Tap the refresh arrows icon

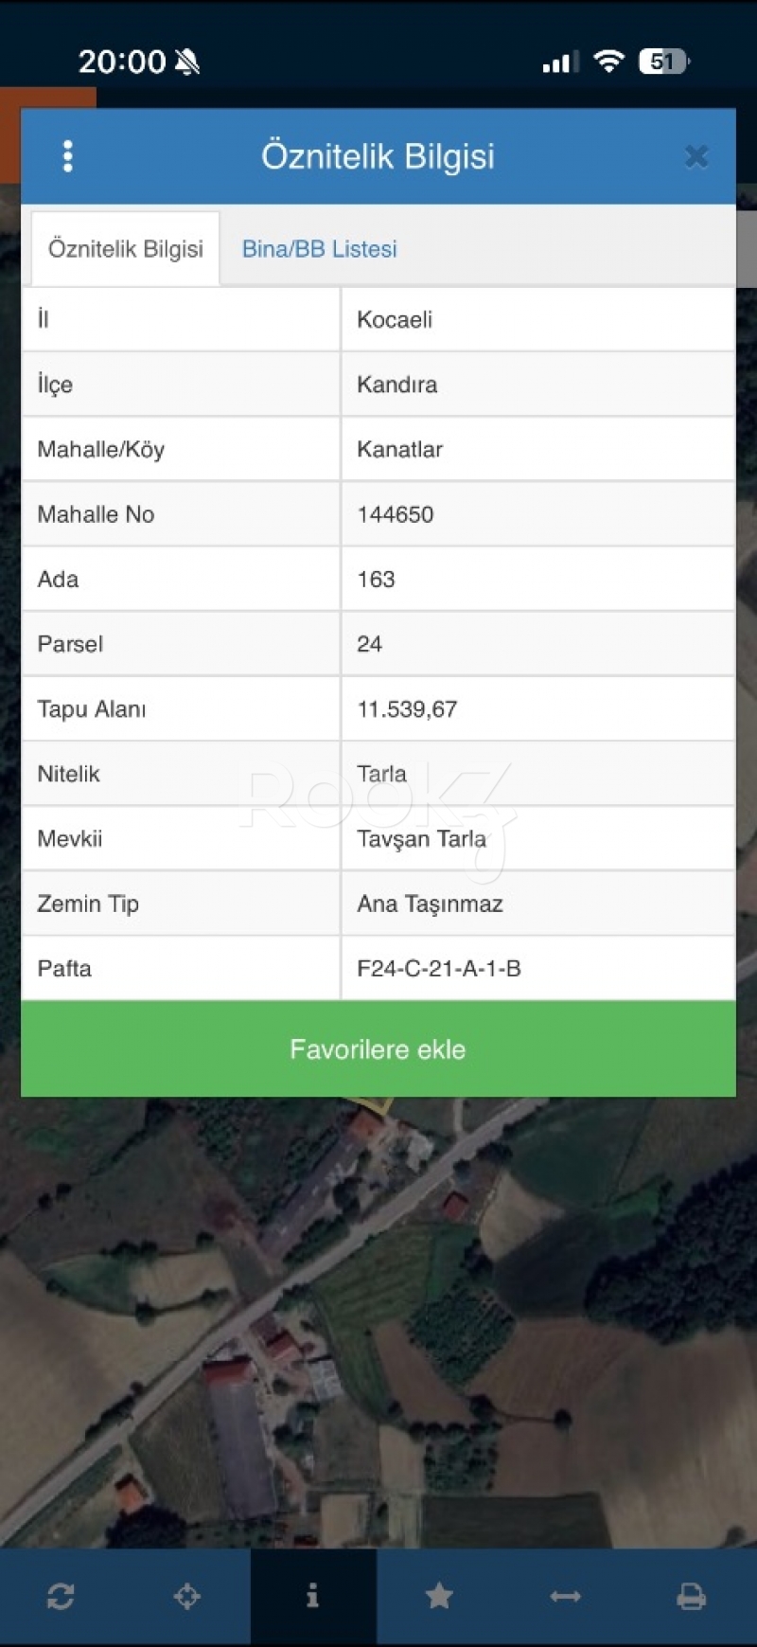click(61, 1597)
